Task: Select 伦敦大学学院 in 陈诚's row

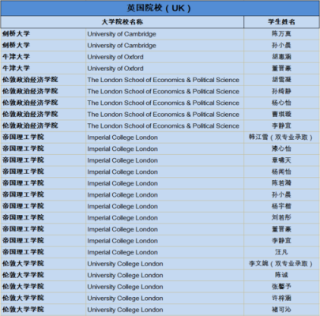Action: [23, 275]
